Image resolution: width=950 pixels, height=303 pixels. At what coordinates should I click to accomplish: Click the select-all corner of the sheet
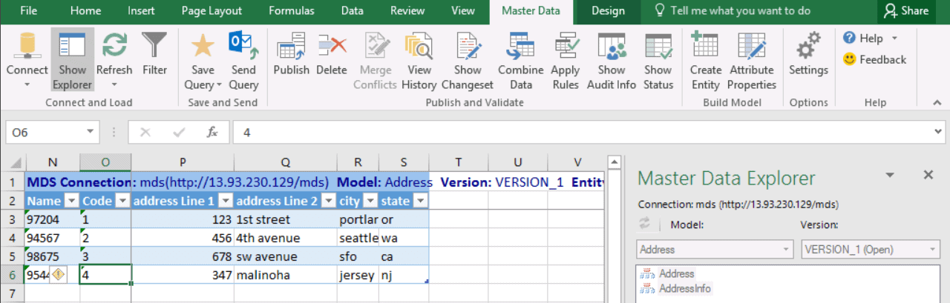[12, 162]
